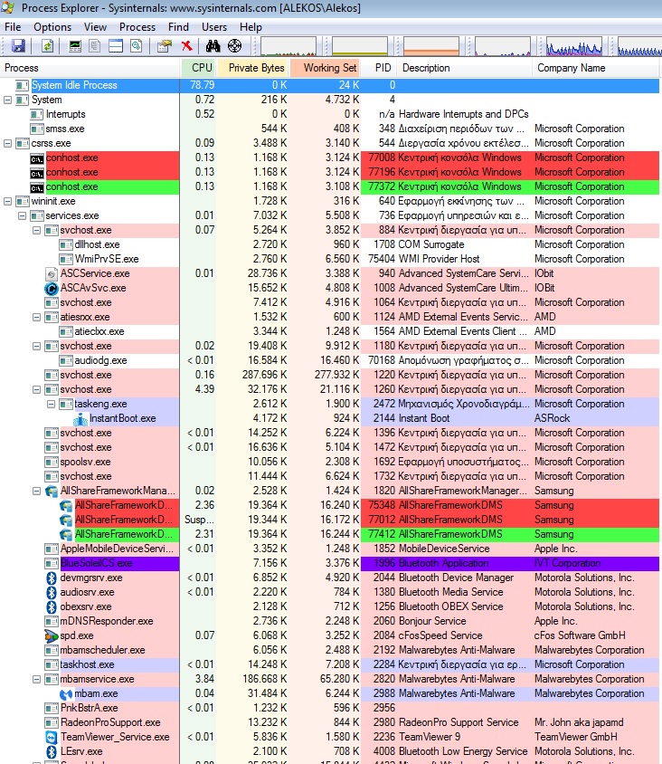Click the DLL/handle view toolbar icon

[x=137, y=46]
